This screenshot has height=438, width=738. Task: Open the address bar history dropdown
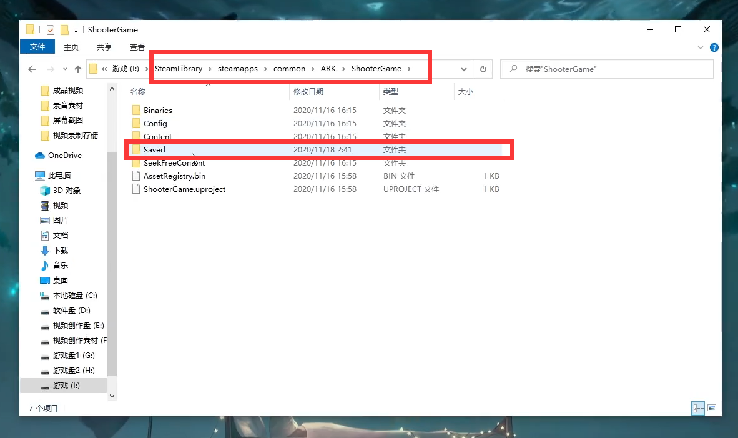click(x=464, y=69)
